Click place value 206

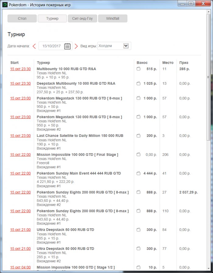tap(165, 155)
